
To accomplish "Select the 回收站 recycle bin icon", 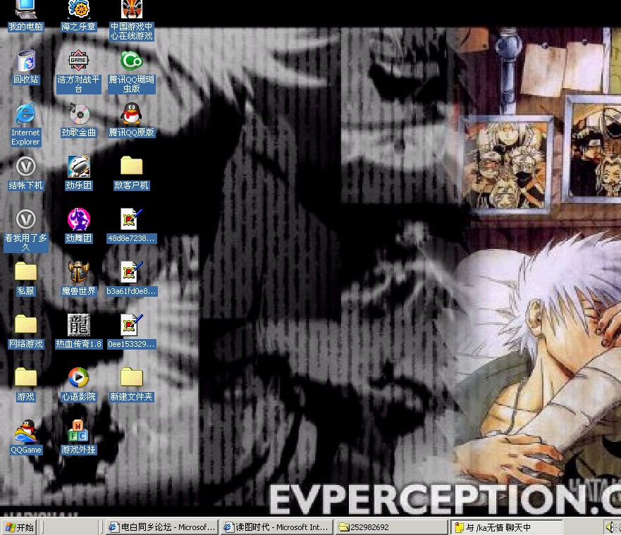I will click(x=26, y=61).
